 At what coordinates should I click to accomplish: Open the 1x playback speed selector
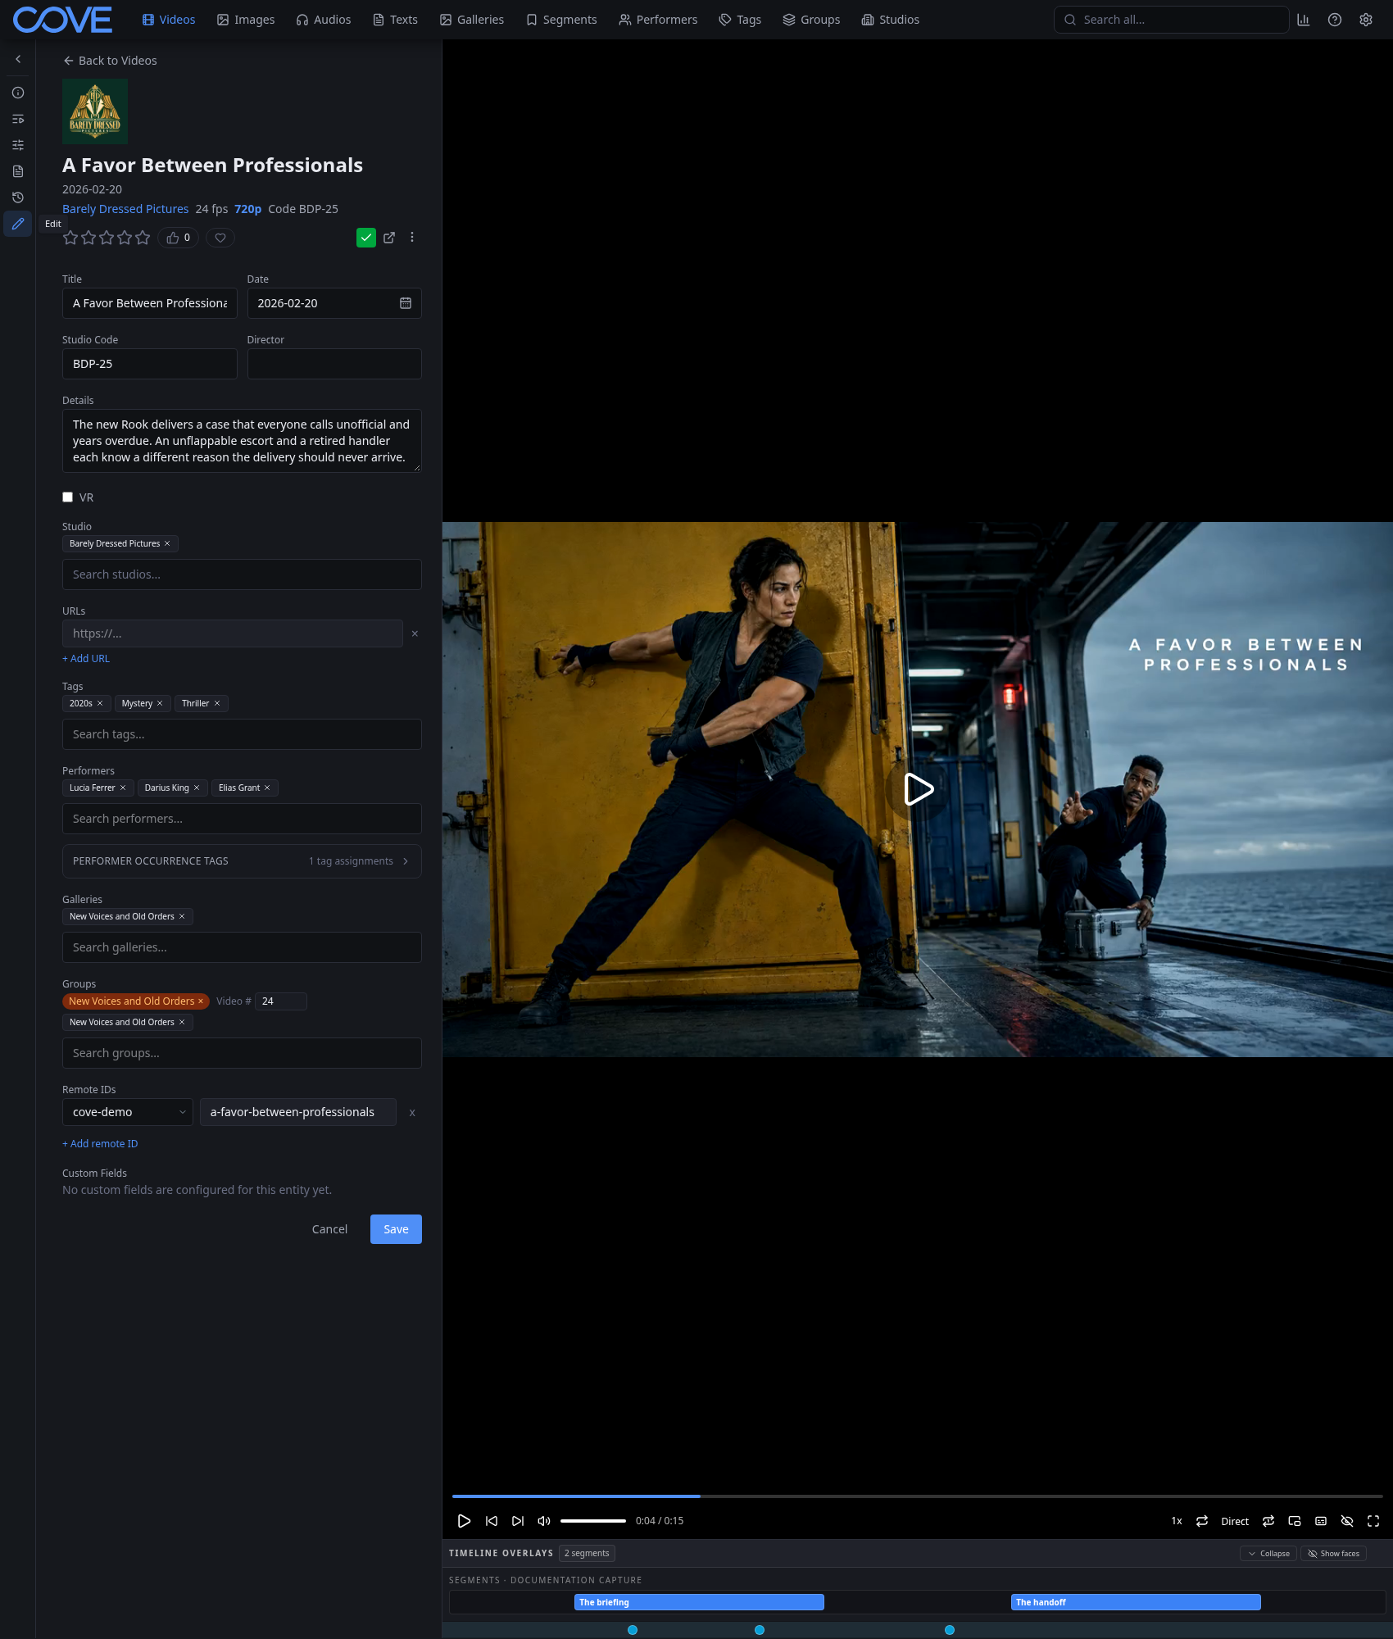[x=1177, y=1521]
